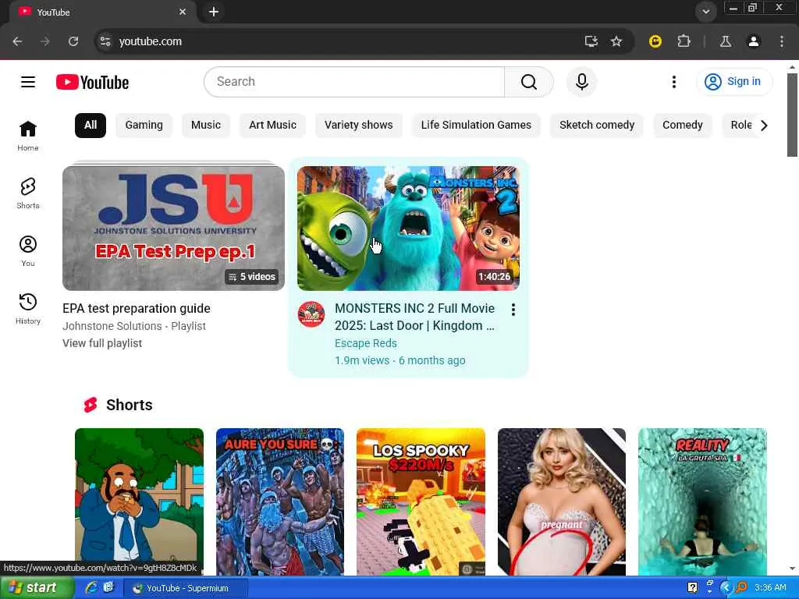
Task: Open YouTube settings three-dot menu
Action: (673, 81)
